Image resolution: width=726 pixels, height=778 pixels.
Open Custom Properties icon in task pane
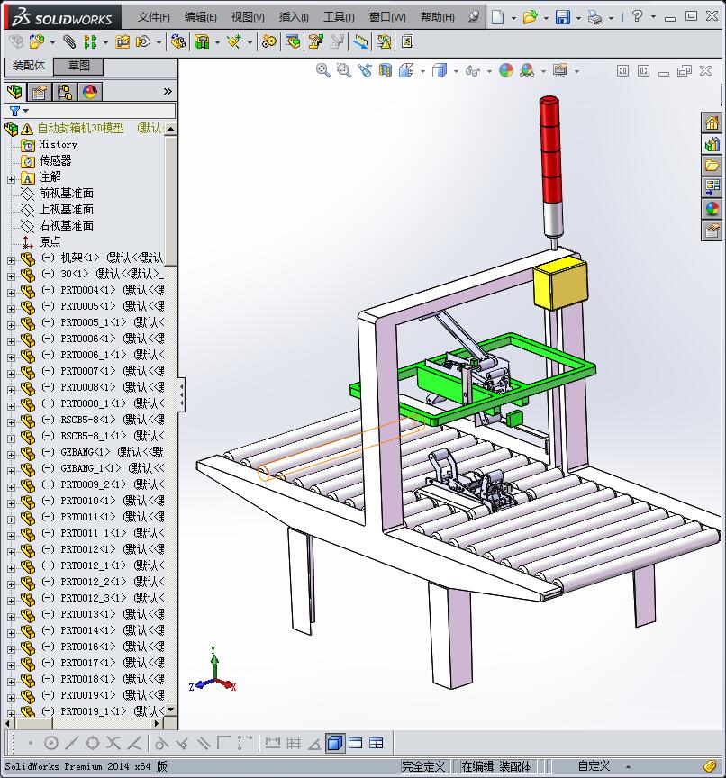(712, 231)
